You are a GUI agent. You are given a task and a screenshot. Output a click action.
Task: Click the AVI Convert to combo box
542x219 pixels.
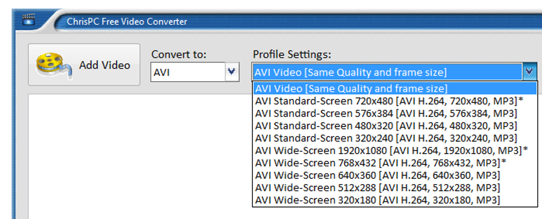coord(188,72)
